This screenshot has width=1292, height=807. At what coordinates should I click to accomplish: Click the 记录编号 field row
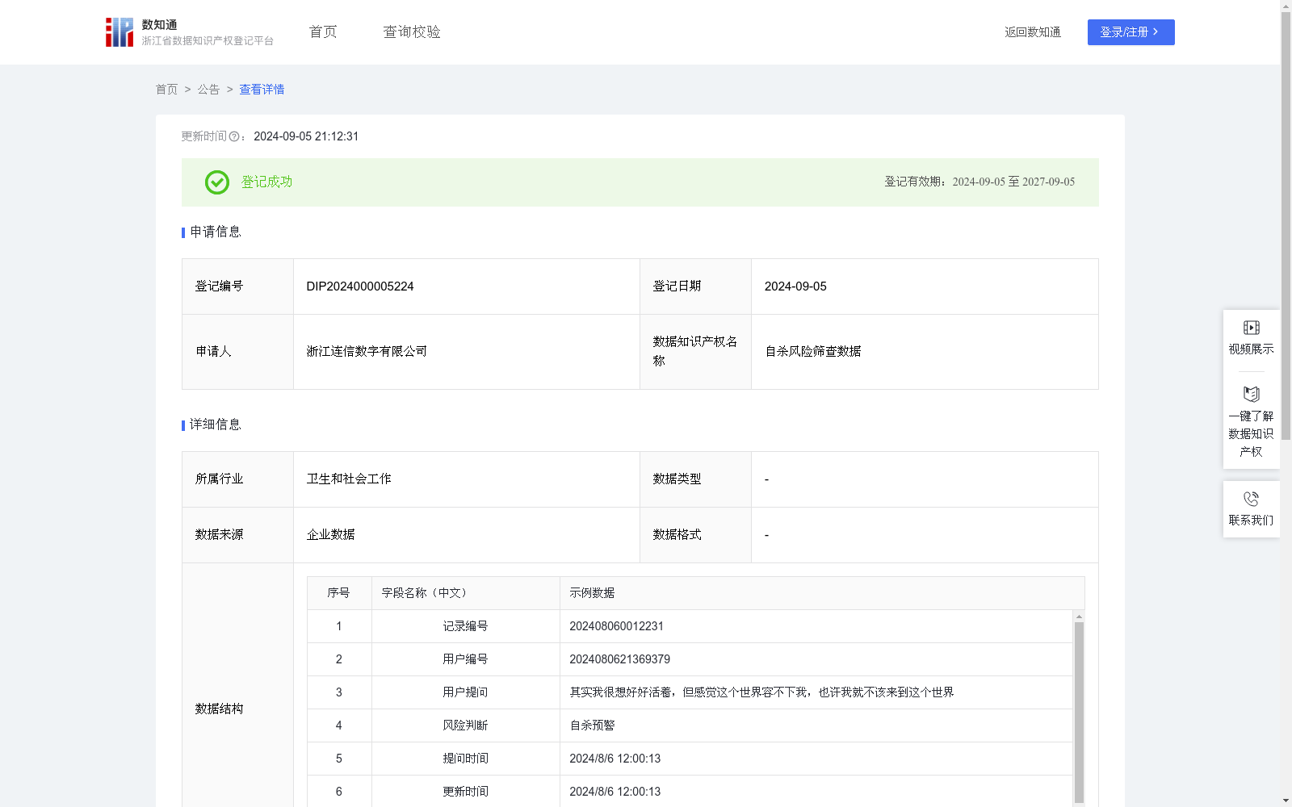690,626
